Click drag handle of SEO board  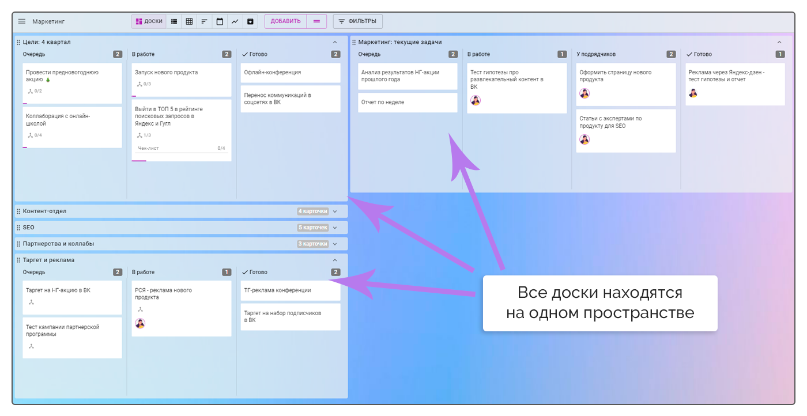click(18, 228)
